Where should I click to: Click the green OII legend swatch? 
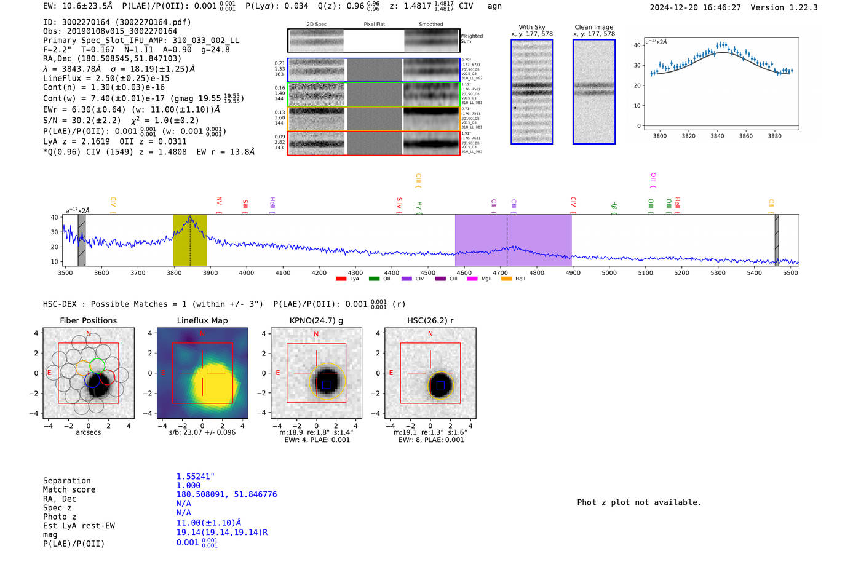[374, 279]
